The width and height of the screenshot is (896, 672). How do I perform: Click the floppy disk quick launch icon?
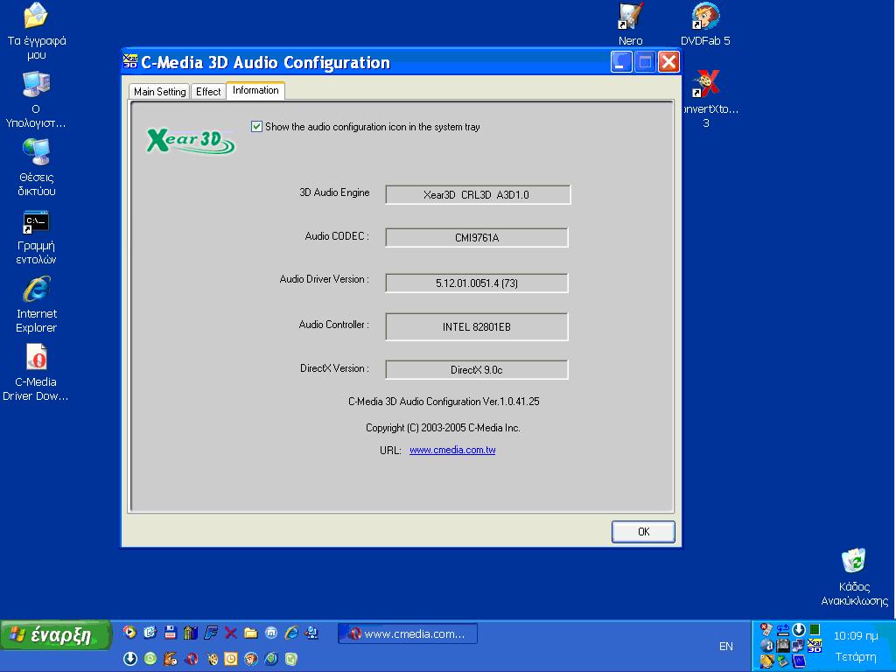click(171, 632)
